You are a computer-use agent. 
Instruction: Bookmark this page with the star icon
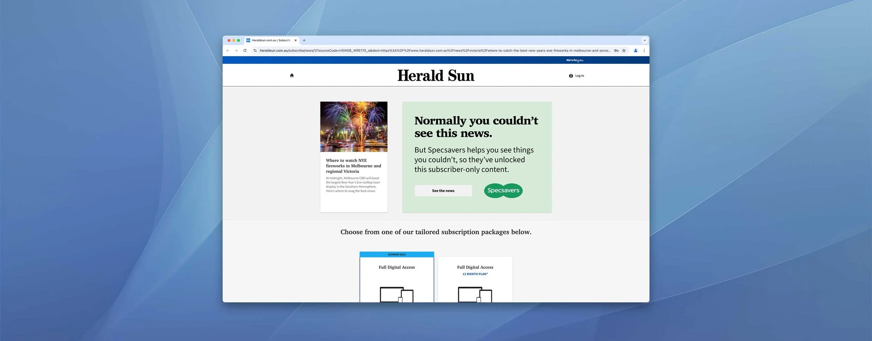coord(624,51)
